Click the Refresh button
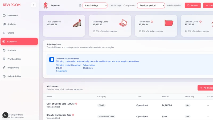The width and height of the screenshot is (213, 120). 192,5
